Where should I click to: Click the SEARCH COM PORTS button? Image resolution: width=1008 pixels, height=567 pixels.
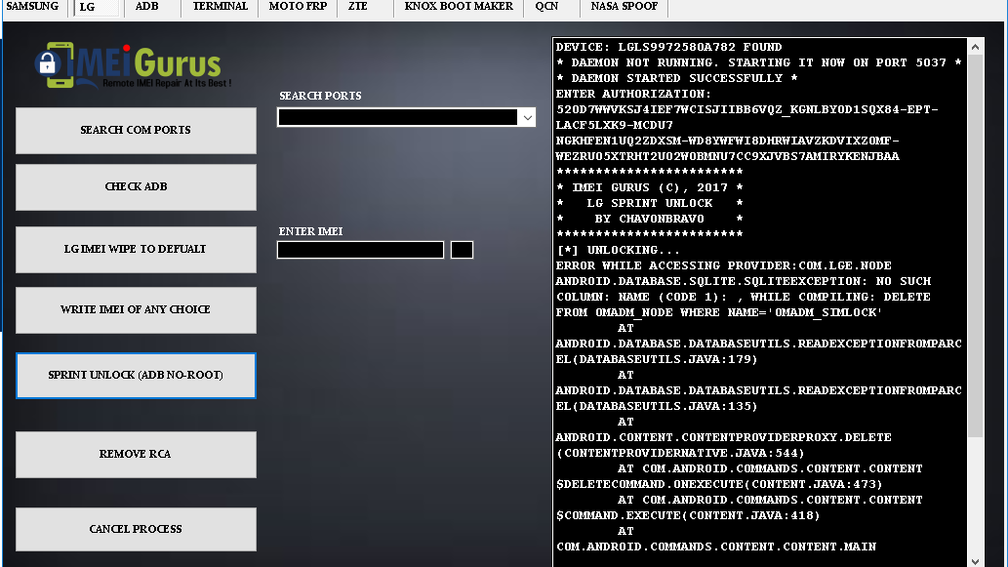coord(136,131)
